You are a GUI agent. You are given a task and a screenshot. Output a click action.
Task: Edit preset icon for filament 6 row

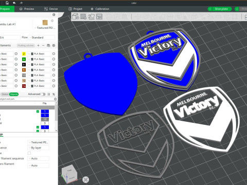coord(54,64)
